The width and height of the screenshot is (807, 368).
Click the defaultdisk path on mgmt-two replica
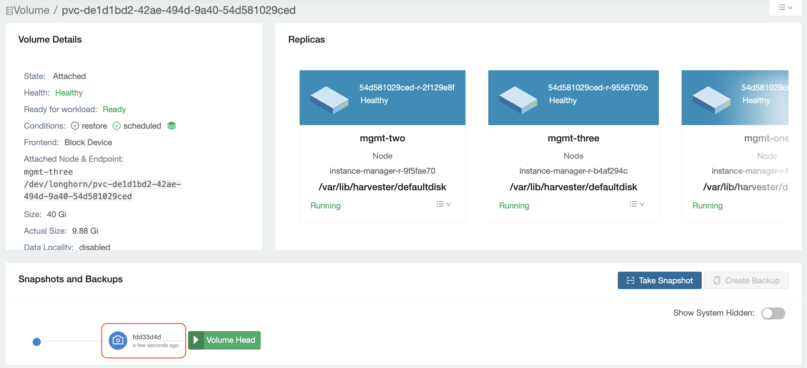(x=382, y=187)
